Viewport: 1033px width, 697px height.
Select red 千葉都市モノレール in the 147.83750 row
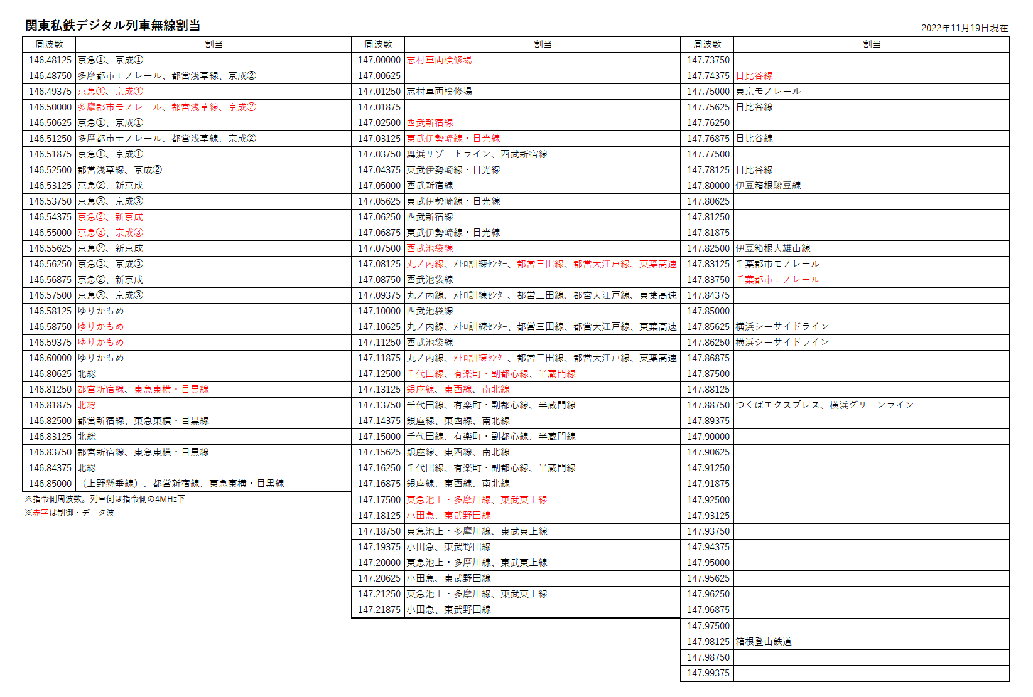(x=778, y=280)
